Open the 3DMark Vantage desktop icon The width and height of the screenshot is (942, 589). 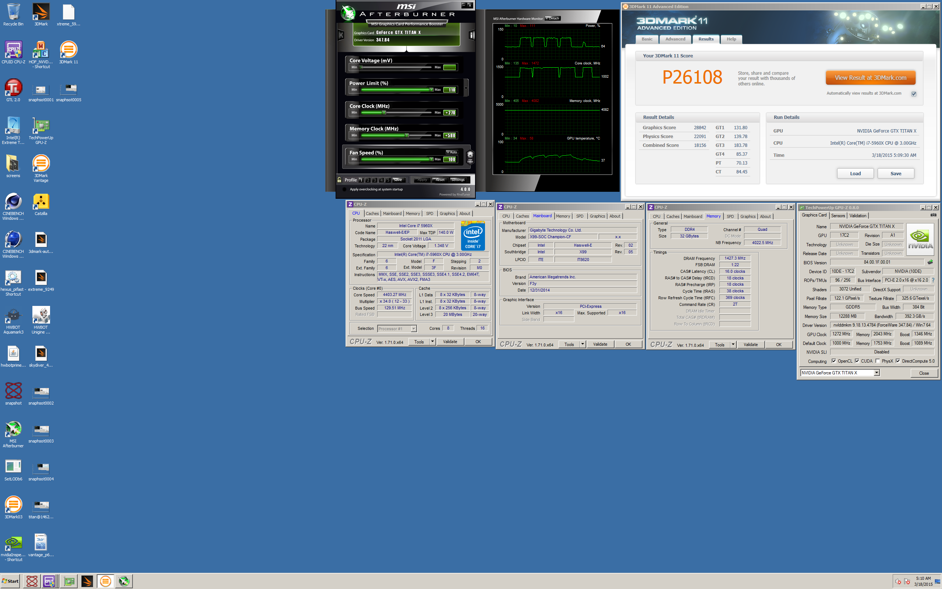click(x=41, y=169)
